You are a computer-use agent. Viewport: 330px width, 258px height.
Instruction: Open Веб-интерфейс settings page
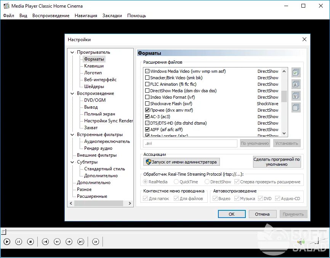pos(100,80)
